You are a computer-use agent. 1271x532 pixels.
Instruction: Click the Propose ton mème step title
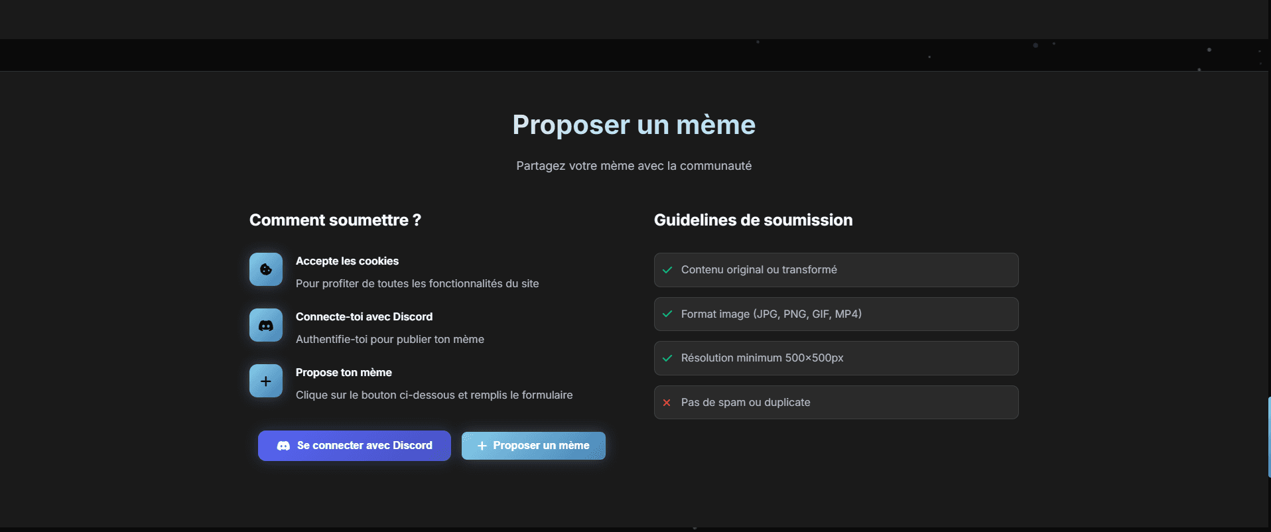tap(344, 373)
